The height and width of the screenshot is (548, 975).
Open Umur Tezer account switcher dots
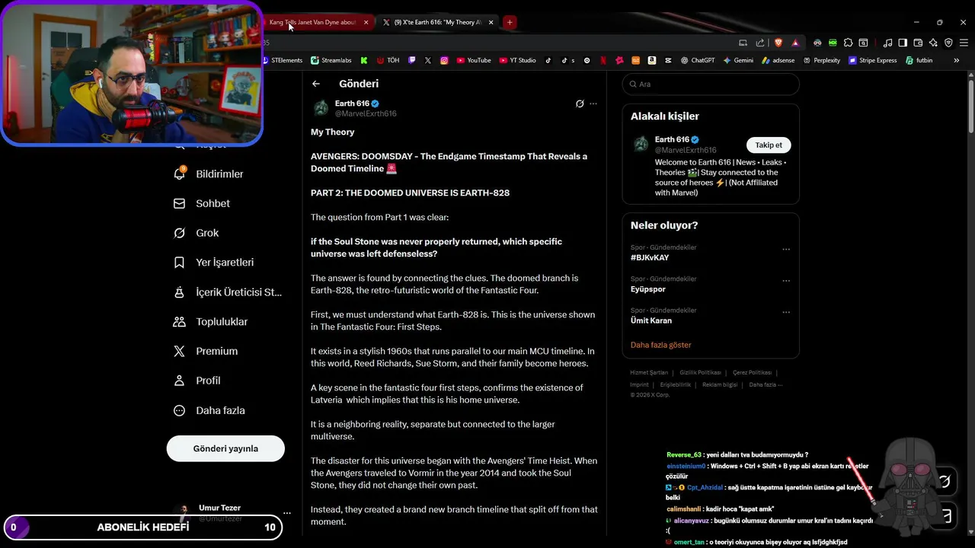click(287, 513)
